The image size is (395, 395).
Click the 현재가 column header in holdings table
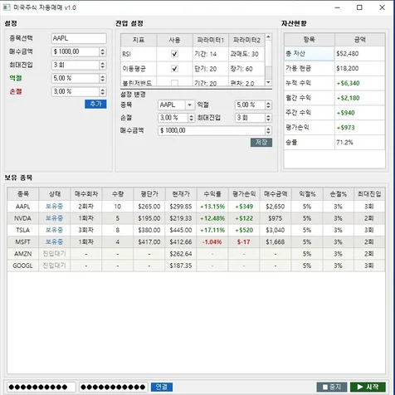[x=181, y=194]
